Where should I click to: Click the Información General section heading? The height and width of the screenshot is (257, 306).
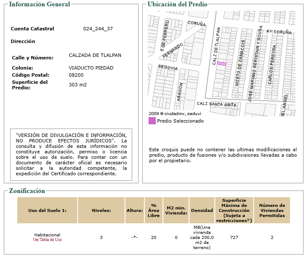tap(39, 4)
